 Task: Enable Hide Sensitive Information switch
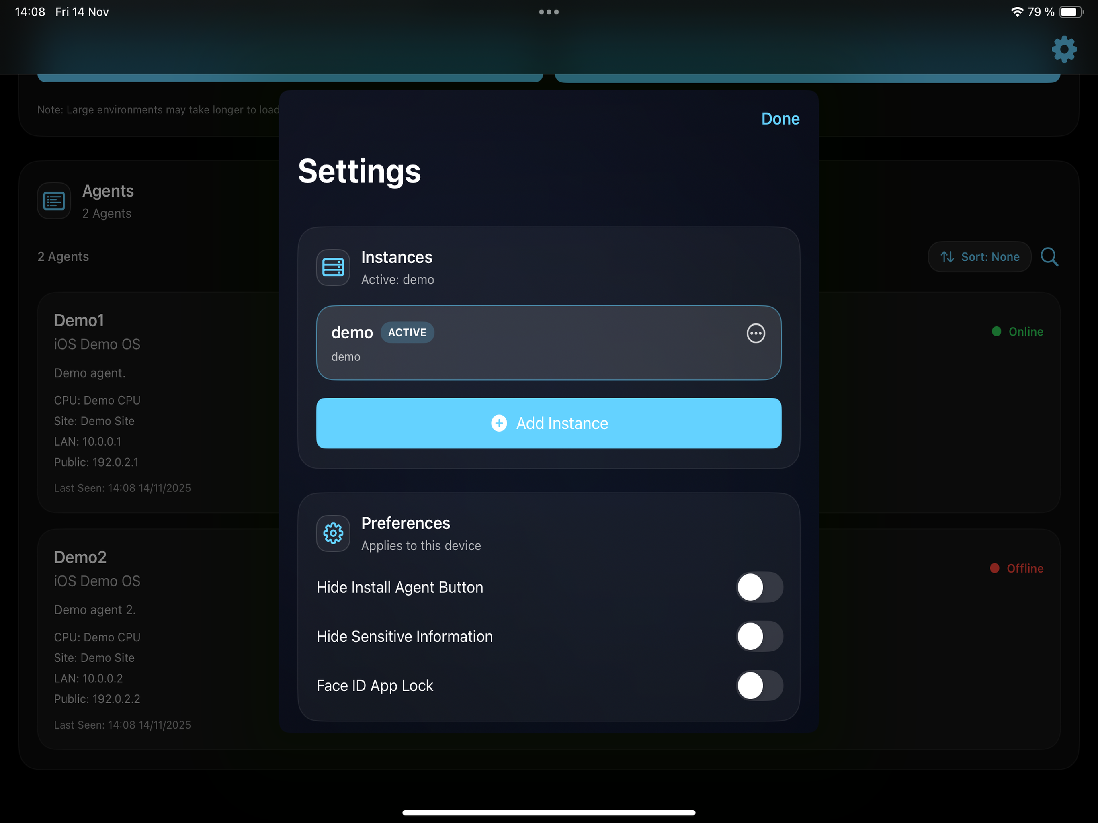[x=760, y=637]
